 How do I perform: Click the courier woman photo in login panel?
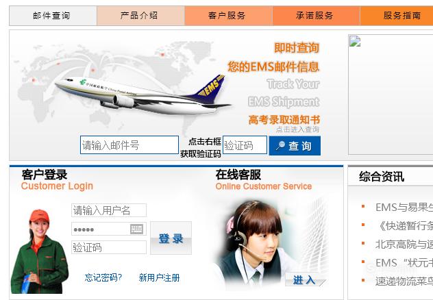coord(39,251)
